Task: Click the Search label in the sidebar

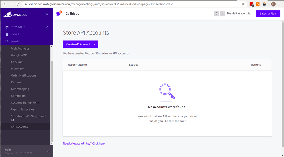Action: [x=15, y=41]
